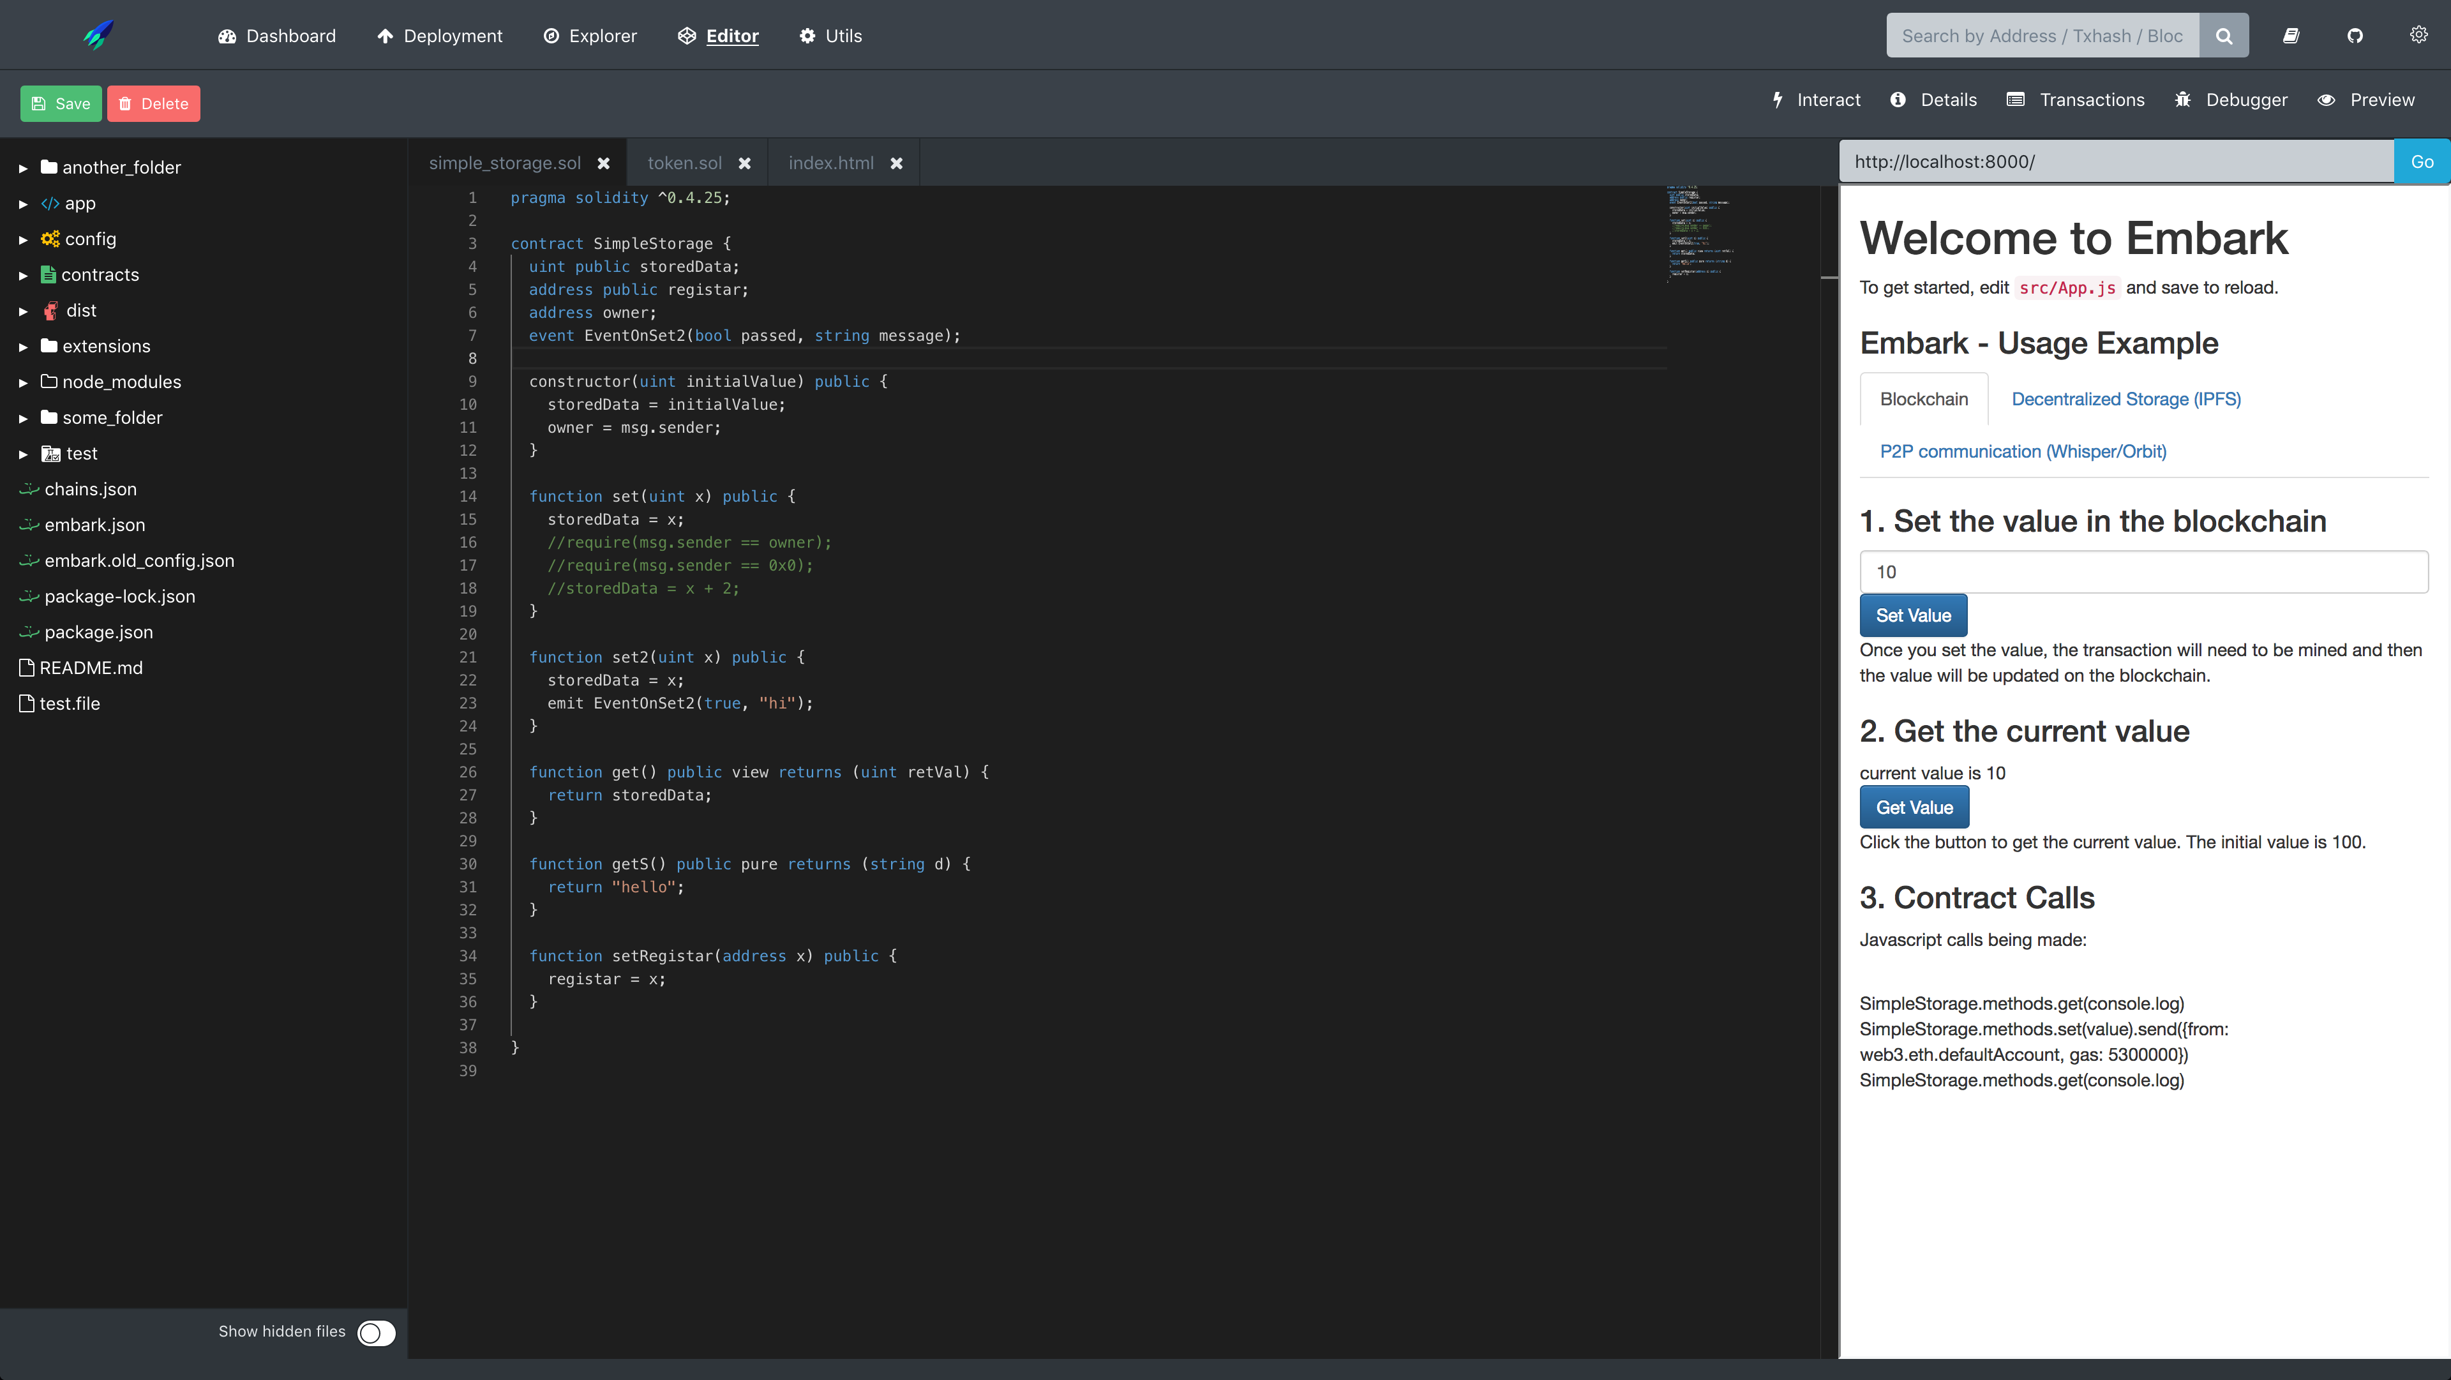Toggle the Preview eye panel
The image size is (2451, 1380).
click(x=2366, y=100)
